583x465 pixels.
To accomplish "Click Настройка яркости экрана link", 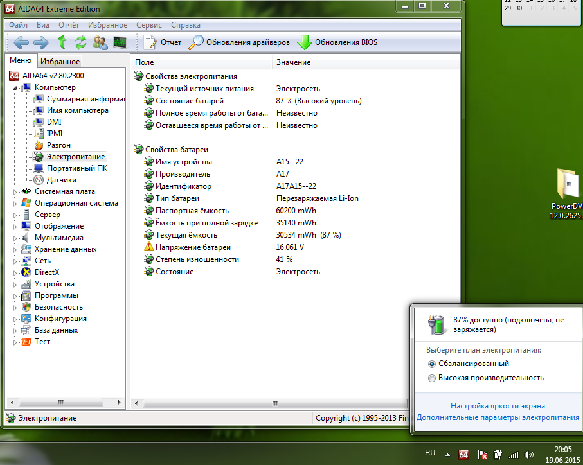I will pos(498,406).
